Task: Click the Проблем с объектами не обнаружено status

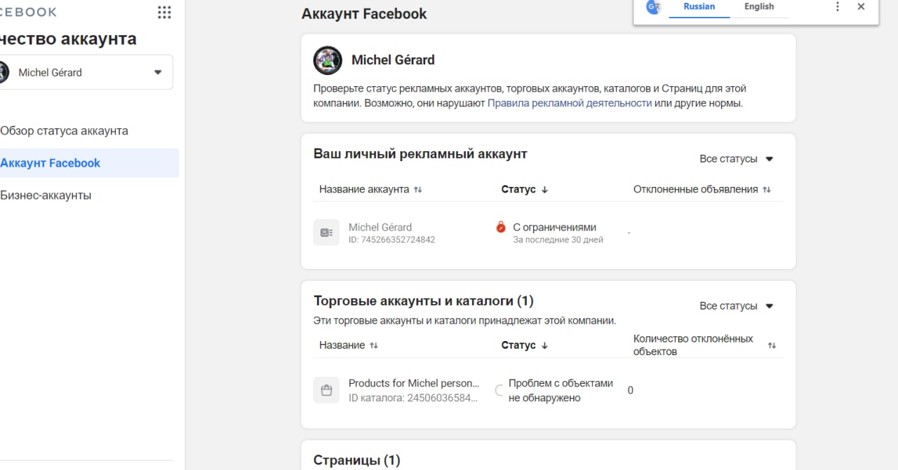Action: [561, 390]
